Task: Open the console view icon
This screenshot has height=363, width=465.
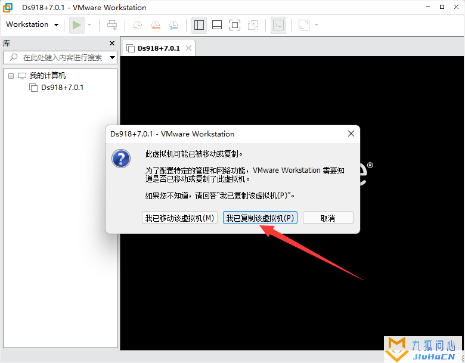Action: pos(278,25)
